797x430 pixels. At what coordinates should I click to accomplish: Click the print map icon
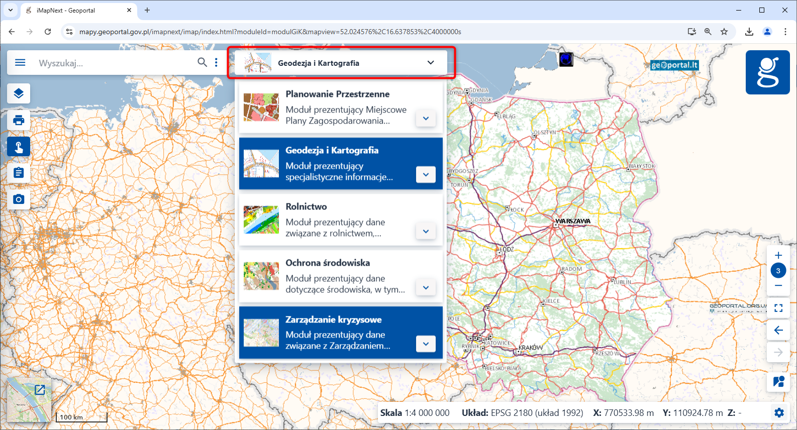point(19,120)
